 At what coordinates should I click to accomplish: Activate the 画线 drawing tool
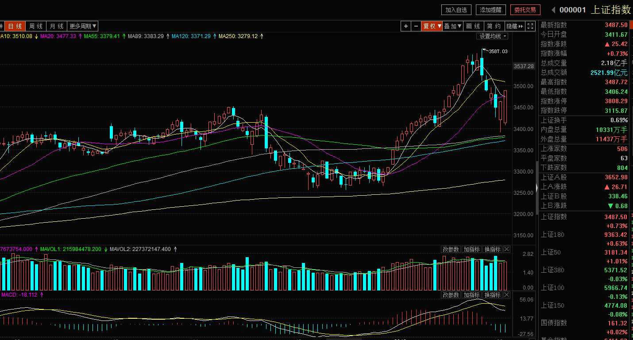(x=473, y=26)
